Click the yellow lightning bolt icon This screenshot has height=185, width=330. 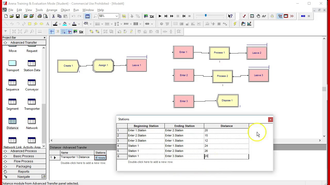[x=235, y=24]
